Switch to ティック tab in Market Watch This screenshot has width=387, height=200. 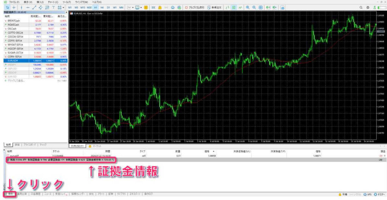click(x=43, y=145)
